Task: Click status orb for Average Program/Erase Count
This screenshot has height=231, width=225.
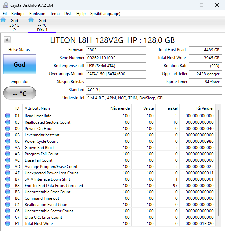Action: [8, 166]
